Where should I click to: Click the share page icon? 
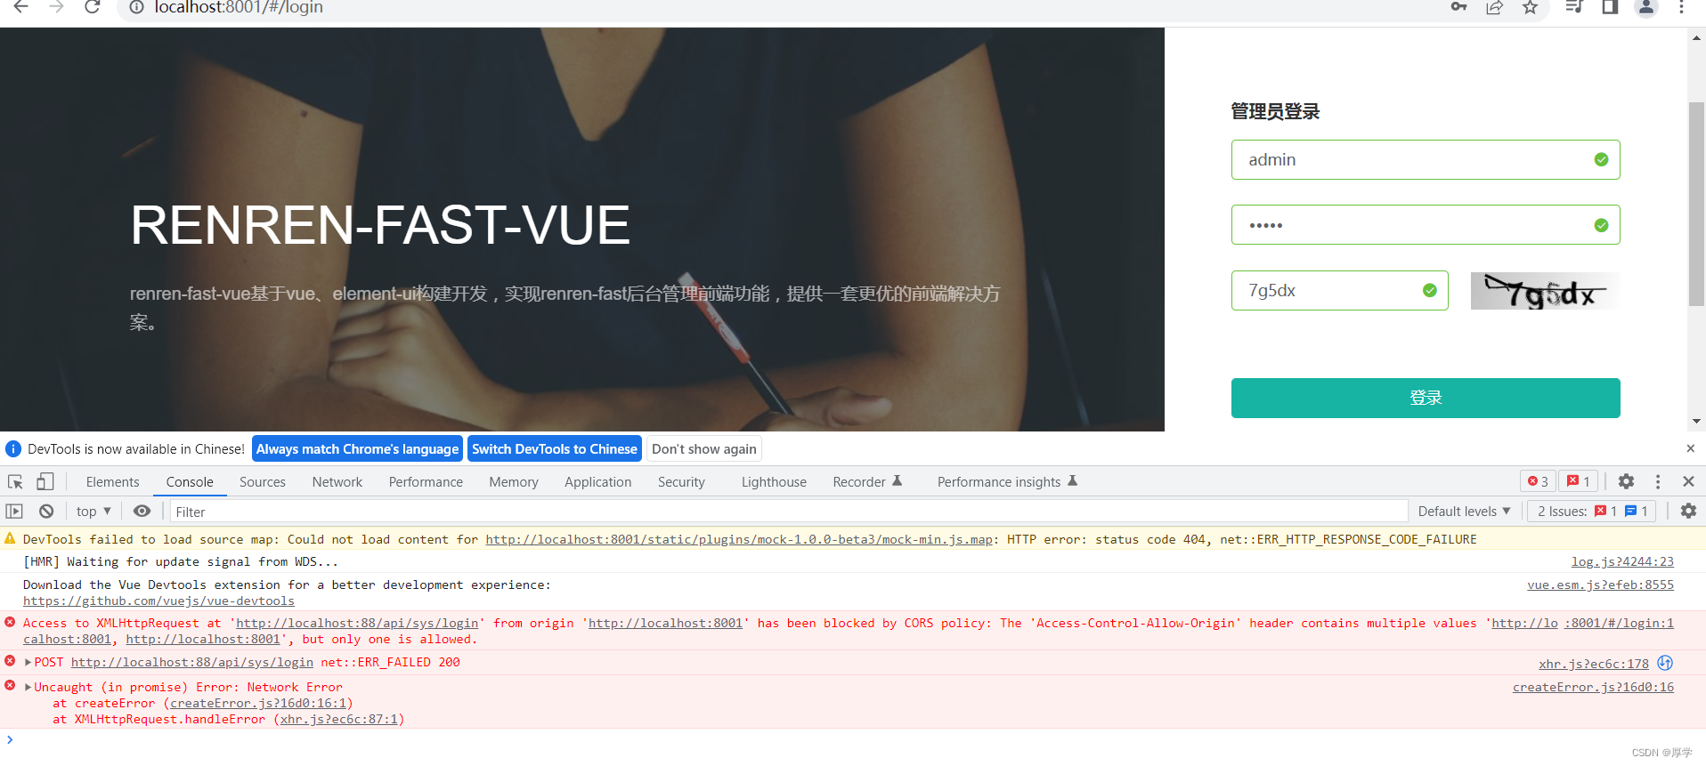pyautogui.click(x=1494, y=7)
